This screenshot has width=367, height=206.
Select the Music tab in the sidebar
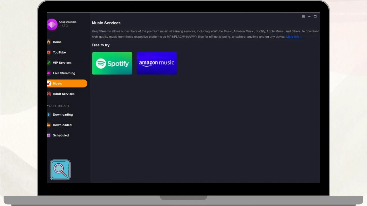click(67, 84)
